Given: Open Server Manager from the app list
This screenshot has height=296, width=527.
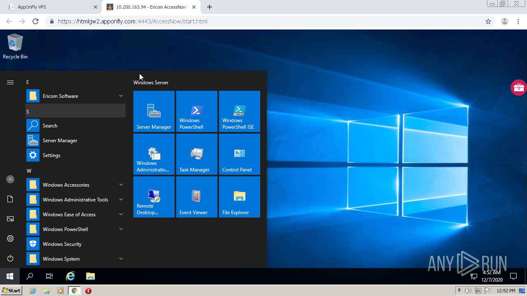Looking at the screenshot, I should 76,141.
